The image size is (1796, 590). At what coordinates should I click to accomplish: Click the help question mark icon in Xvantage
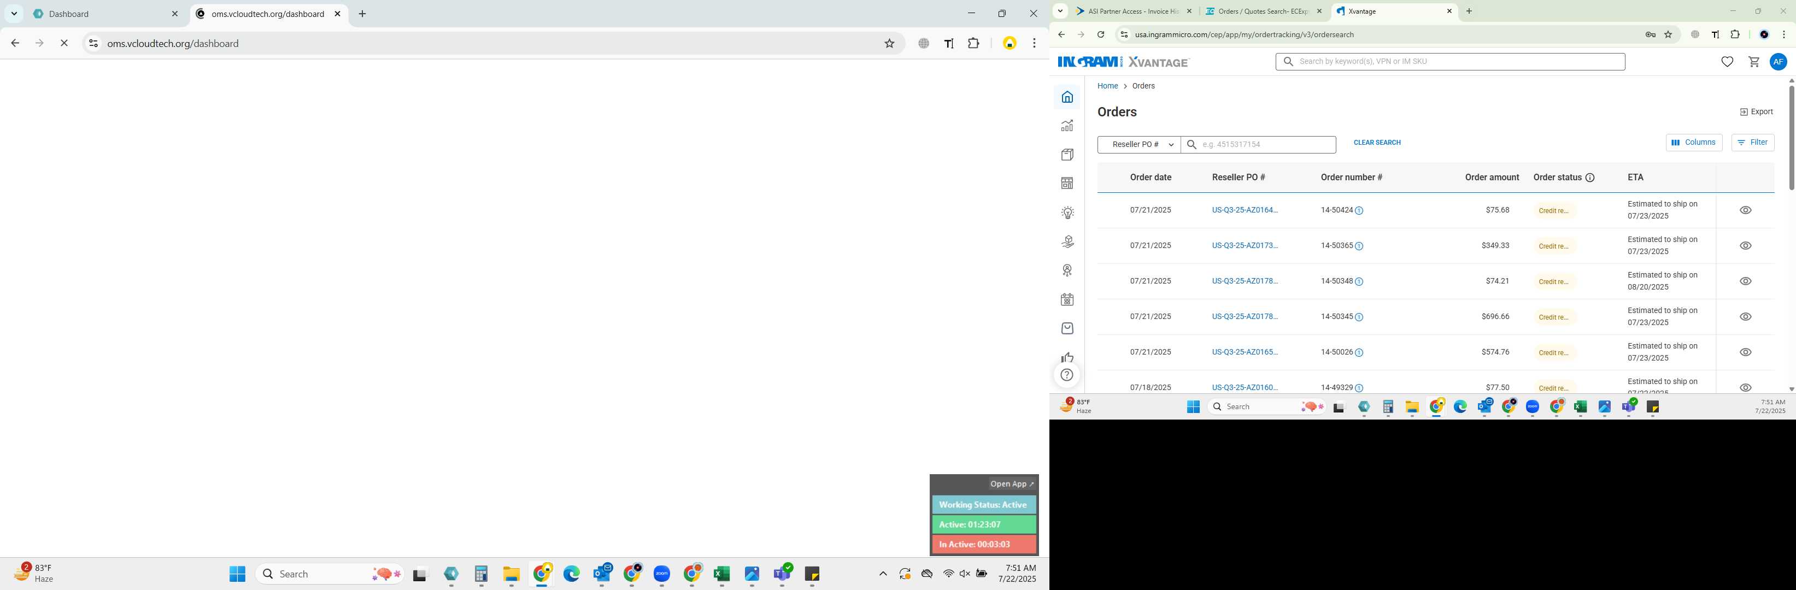(x=1067, y=375)
